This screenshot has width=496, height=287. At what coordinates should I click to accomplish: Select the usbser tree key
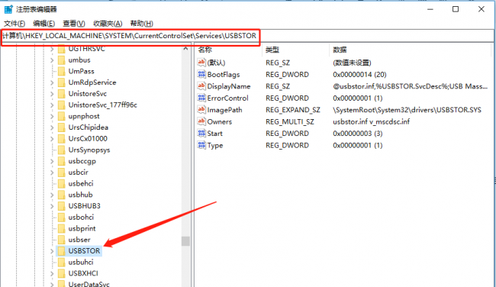pyautogui.click(x=79, y=240)
